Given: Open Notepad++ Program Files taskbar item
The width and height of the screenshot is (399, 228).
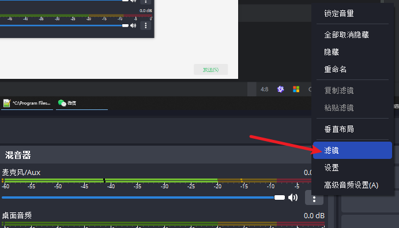Looking at the screenshot, I should (x=27, y=103).
